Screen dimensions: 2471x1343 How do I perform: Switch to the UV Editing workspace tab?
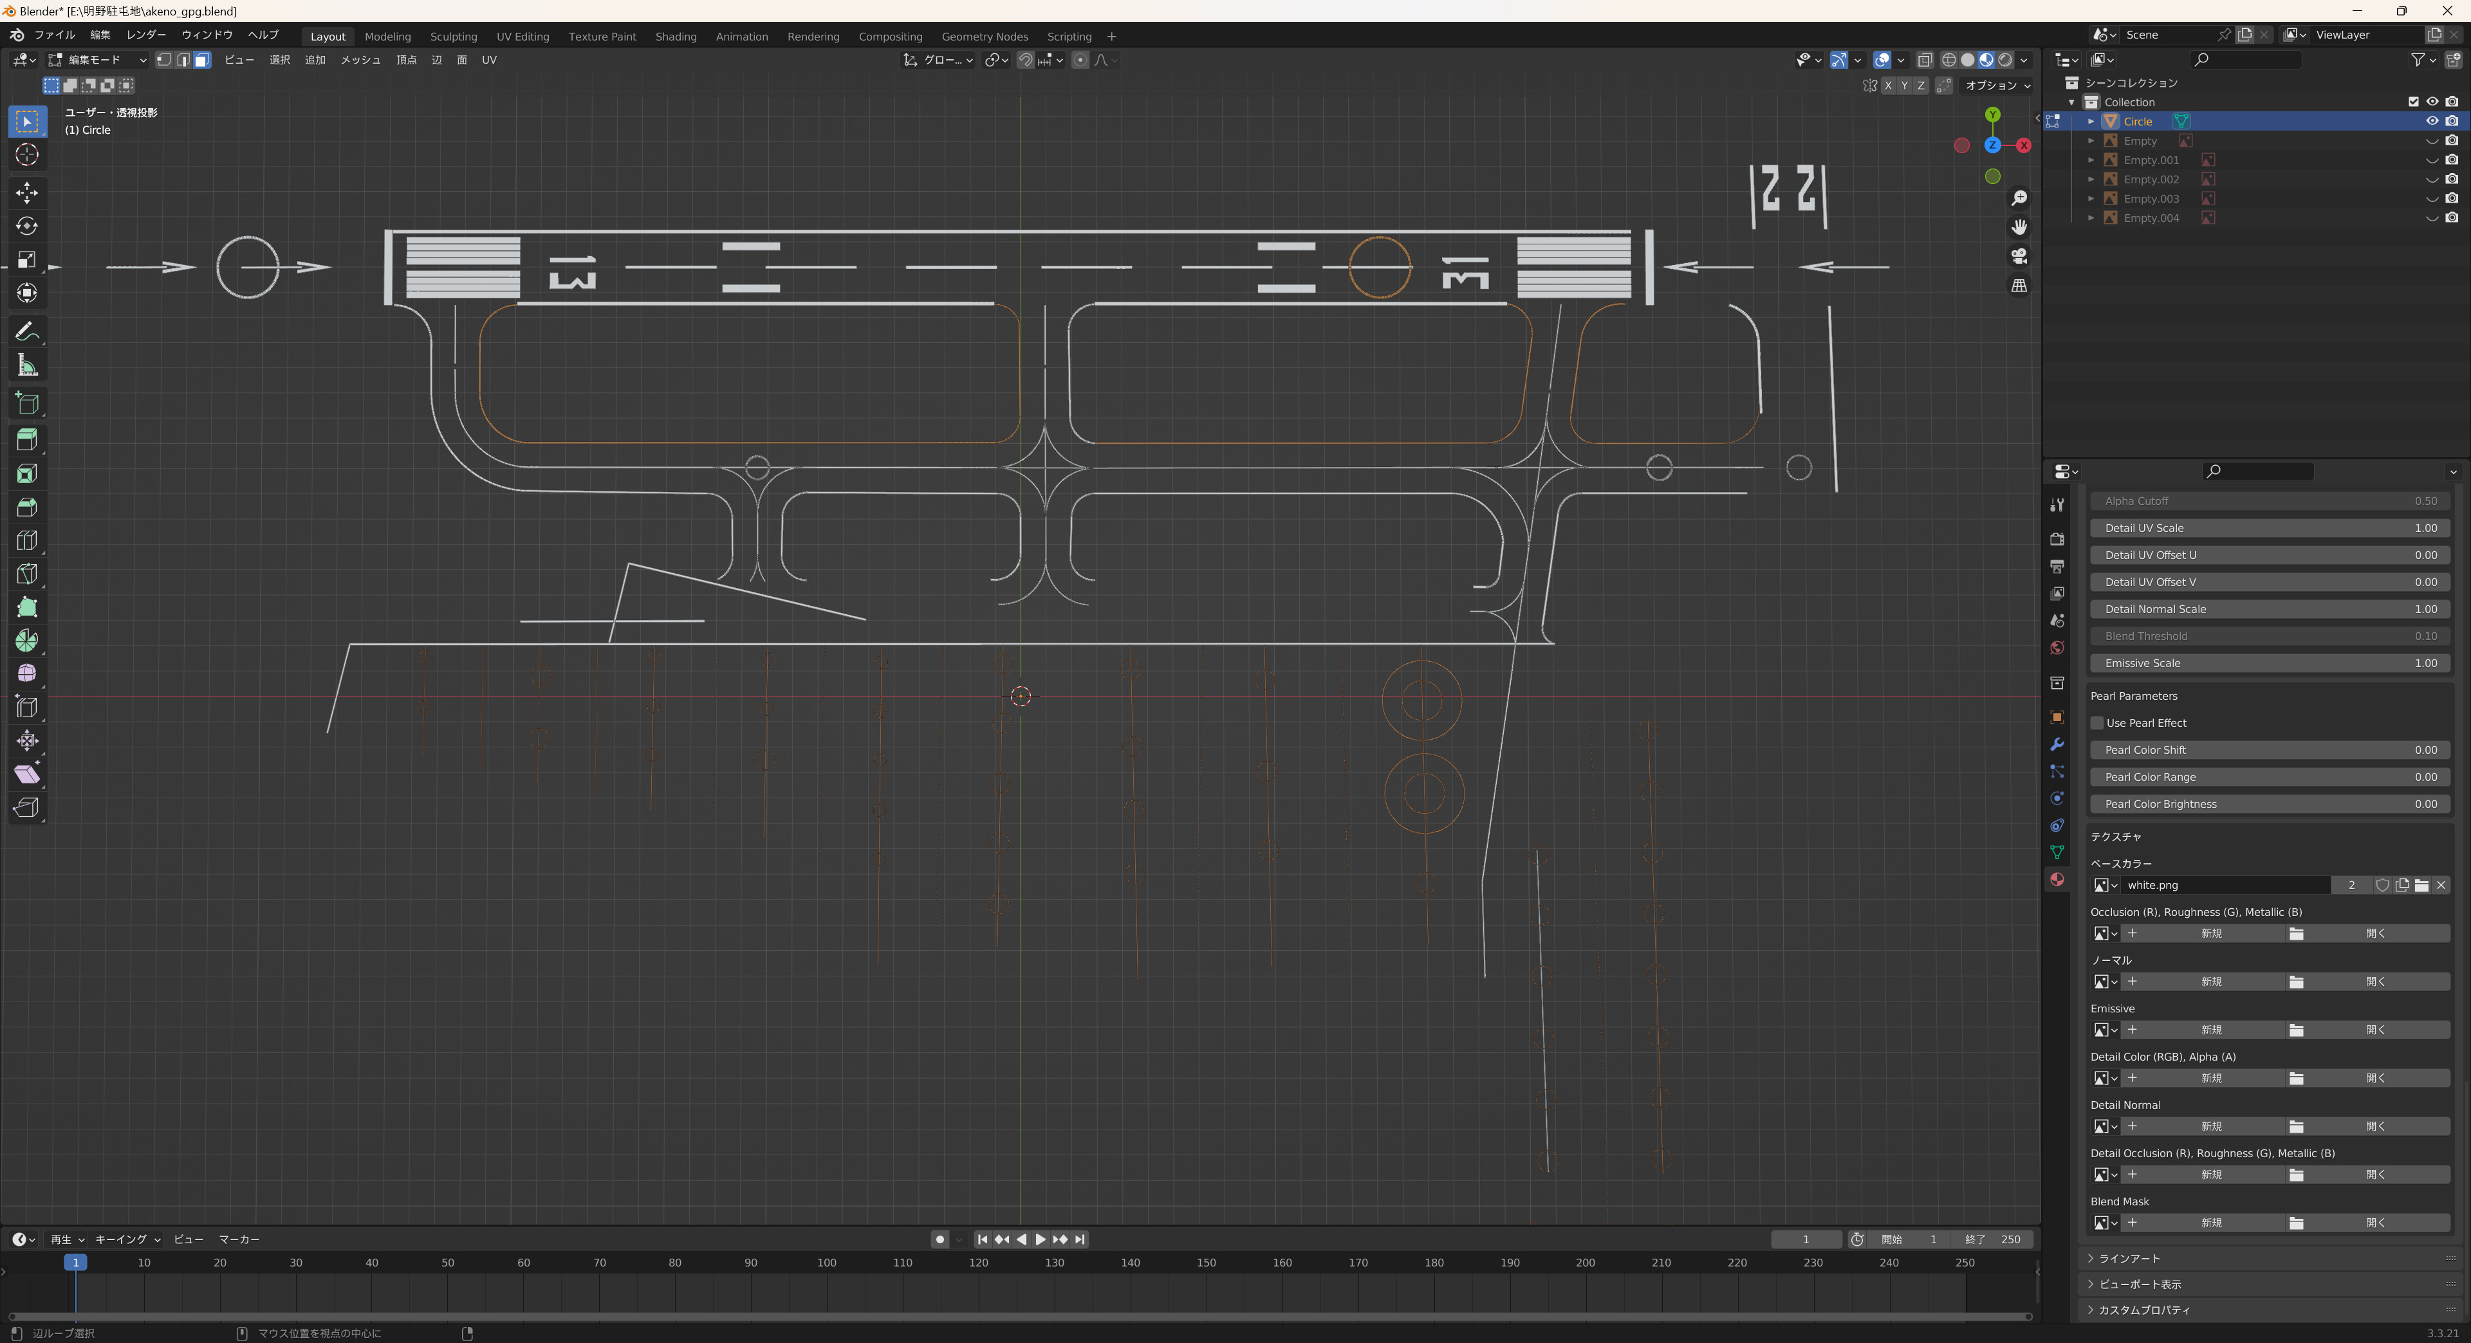[x=523, y=37]
